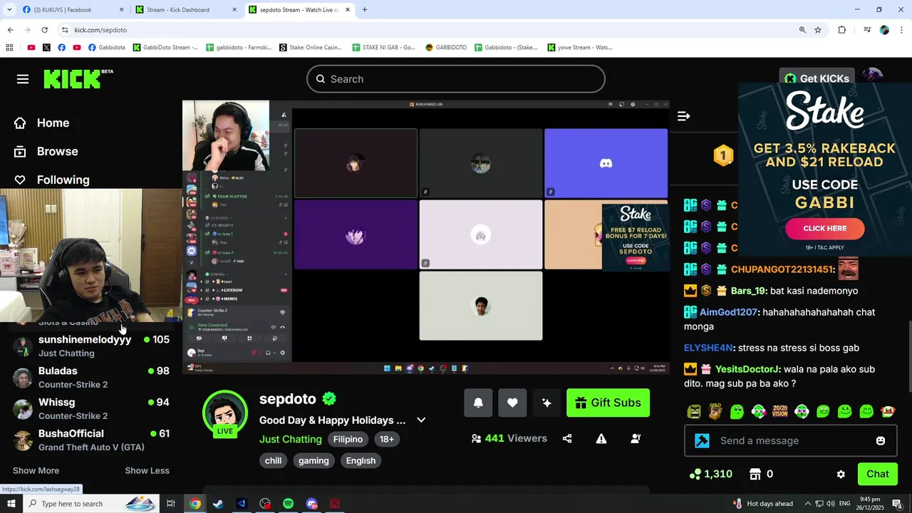Image resolution: width=912 pixels, height=513 pixels.
Task: Zoom indicator magnifier in address bar
Action: coord(802,30)
